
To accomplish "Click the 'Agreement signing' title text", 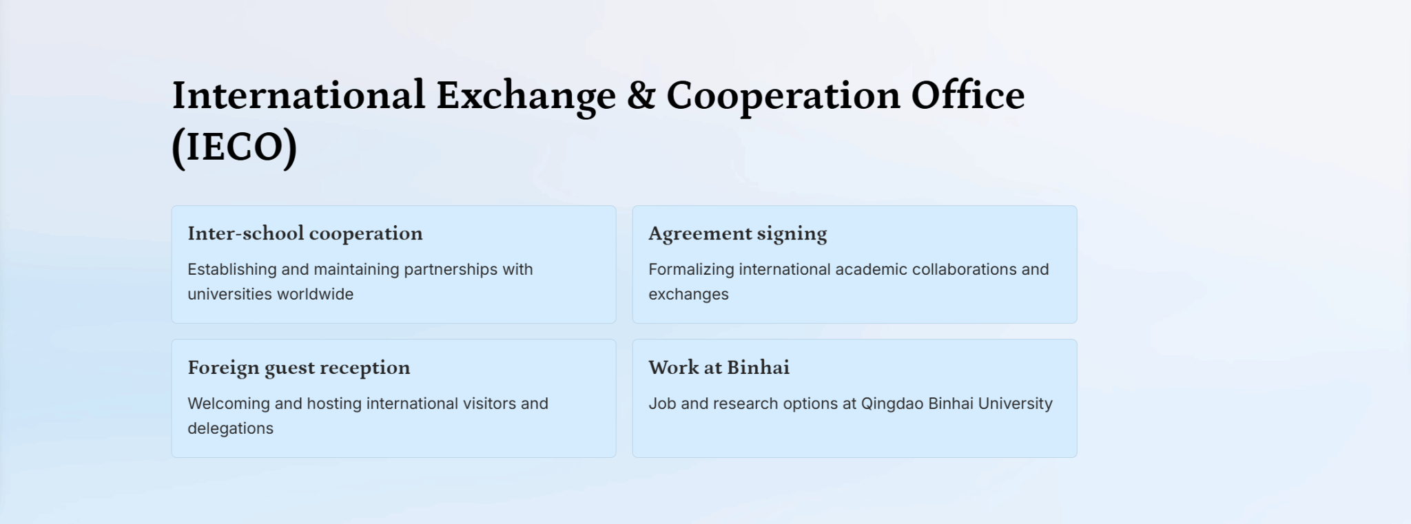I will tap(738, 233).
